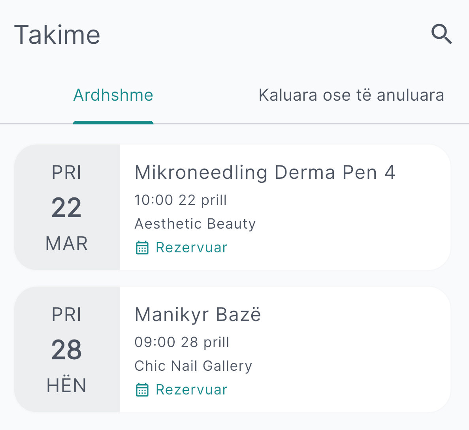Open Mikroneedling Derma Pen 4 appointment
469x430 pixels.
tap(265, 173)
